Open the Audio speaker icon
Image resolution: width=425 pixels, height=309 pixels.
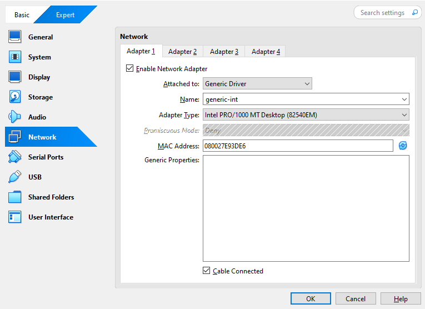coord(15,117)
